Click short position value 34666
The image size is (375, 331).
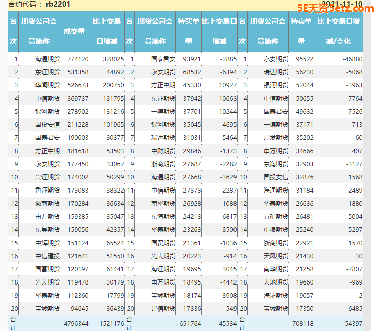pyautogui.click(x=304, y=151)
